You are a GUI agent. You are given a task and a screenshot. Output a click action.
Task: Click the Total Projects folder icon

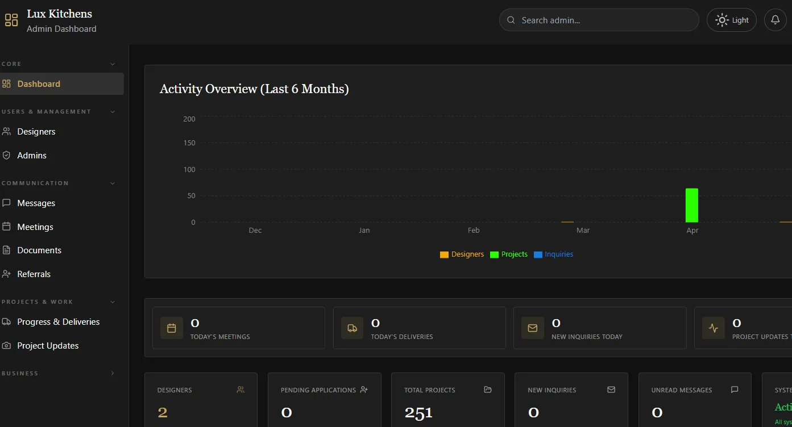pos(488,390)
